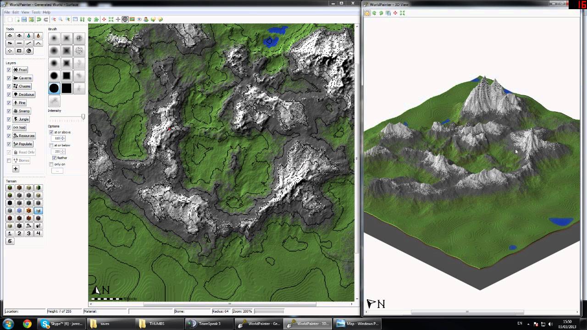Select the grass block terrain in first row
The width and height of the screenshot is (587, 330).
pyautogui.click(x=10, y=188)
